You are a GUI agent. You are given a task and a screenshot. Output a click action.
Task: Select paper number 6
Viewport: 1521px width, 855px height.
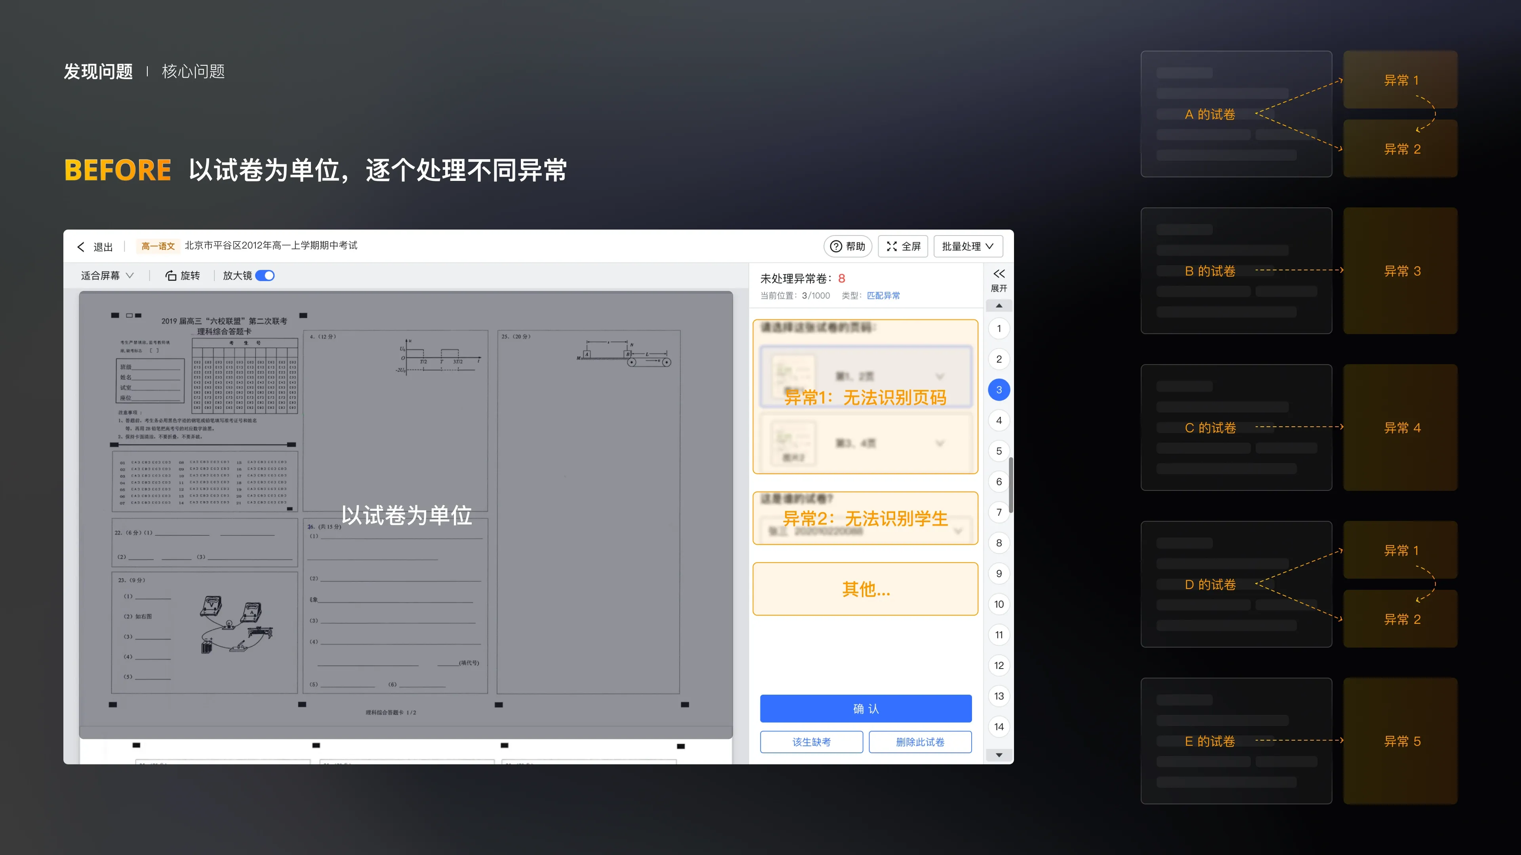(999, 482)
